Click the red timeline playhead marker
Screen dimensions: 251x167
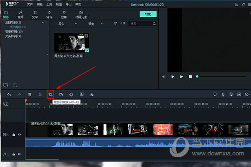26,100
